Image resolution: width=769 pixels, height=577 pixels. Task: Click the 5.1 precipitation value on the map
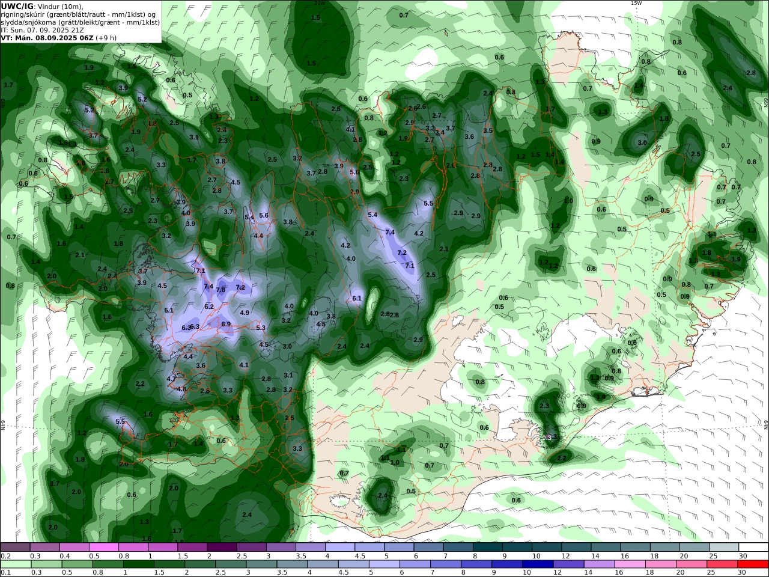(169, 310)
